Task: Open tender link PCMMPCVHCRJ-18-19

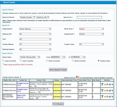Action: tap(23, 84)
